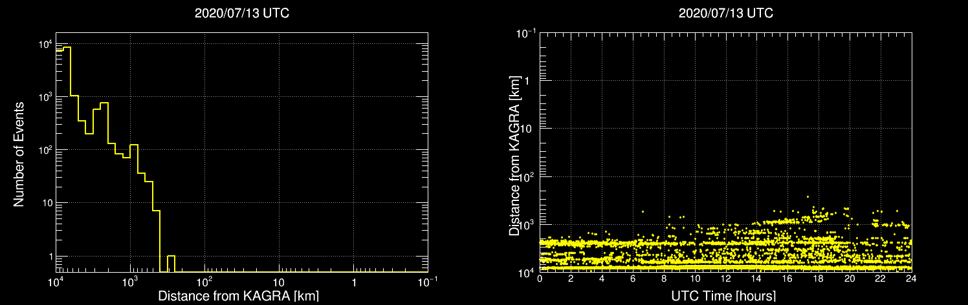Click the 10^4 tick on histogram's distance axis
Screen dimensions: 968x305
pos(55,282)
